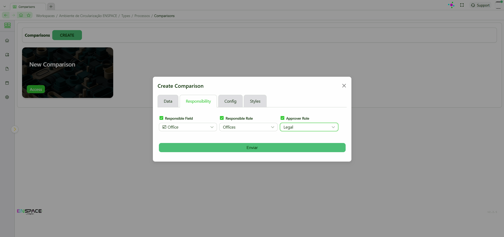Viewport: 504px width, 237px height.
Task: Go back with the navigation back arrow
Action: tap(6, 15)
